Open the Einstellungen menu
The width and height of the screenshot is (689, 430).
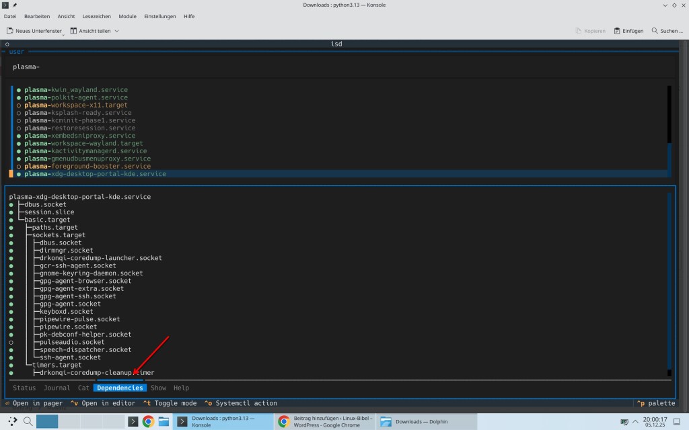(x=160, y=16)
